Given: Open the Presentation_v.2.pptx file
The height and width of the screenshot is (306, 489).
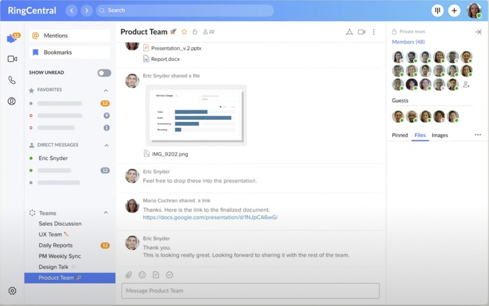Looking at the screenshot, I should point(172,48).
